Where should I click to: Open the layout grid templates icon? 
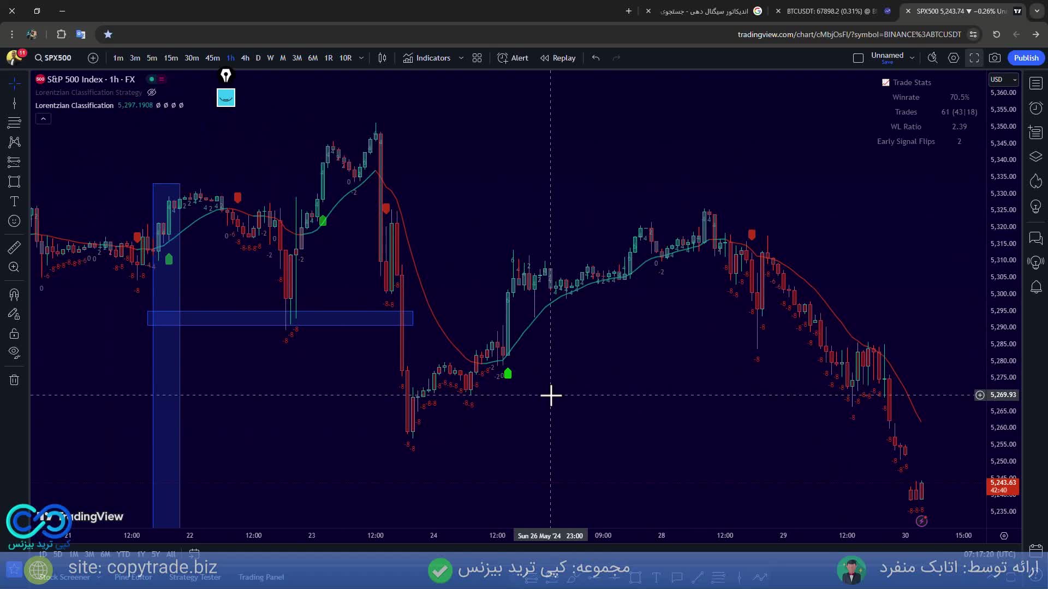[477, 58]
